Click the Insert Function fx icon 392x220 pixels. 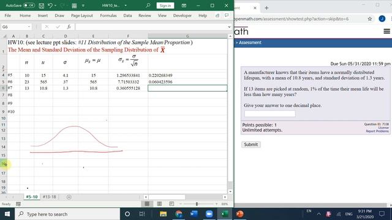[x=69, y=27]
